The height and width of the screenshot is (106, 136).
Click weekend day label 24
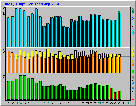point(100,103)
